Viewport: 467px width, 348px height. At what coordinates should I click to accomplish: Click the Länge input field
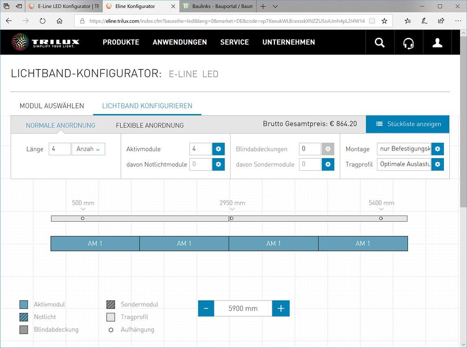(60, 149)
